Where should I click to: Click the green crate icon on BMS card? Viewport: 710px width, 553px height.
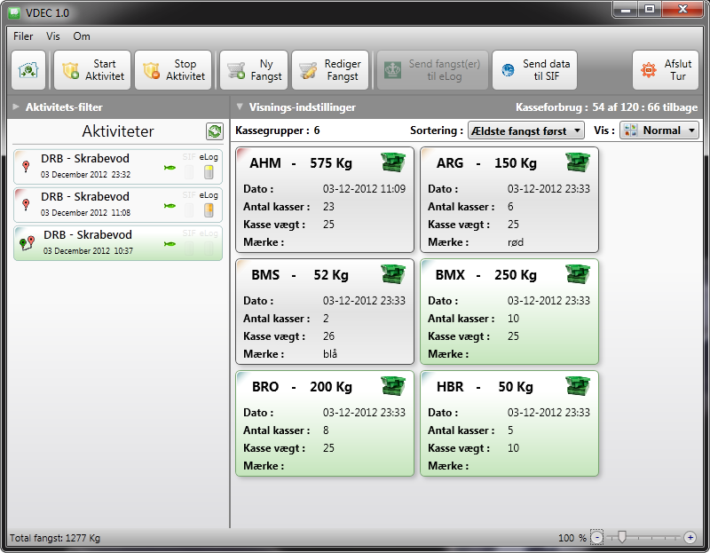click(x=393, y=274)
